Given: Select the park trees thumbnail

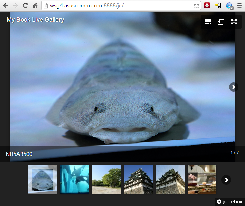Looking at the screenshot, I should coord(106,179).
